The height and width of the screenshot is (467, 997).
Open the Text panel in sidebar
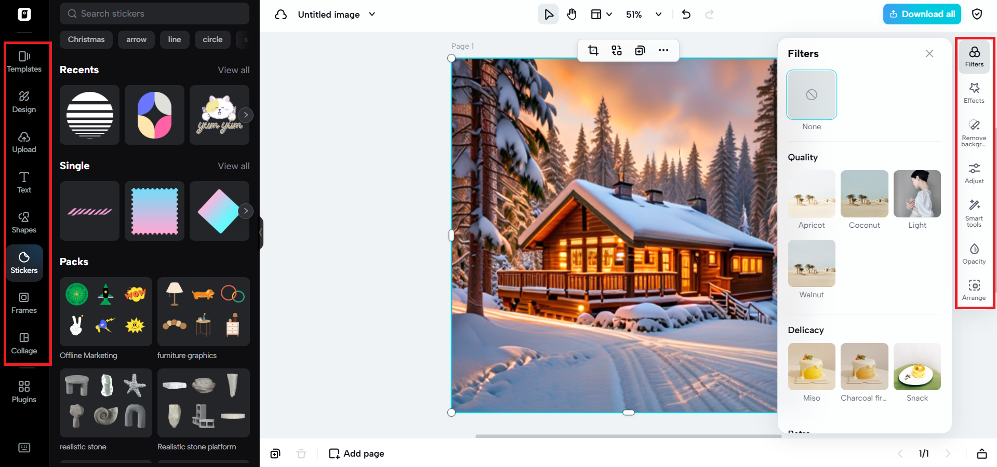(23, 182)
